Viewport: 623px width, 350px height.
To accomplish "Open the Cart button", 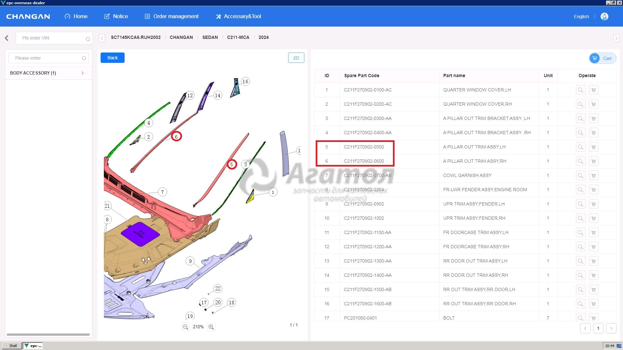I will coord(603,58).
